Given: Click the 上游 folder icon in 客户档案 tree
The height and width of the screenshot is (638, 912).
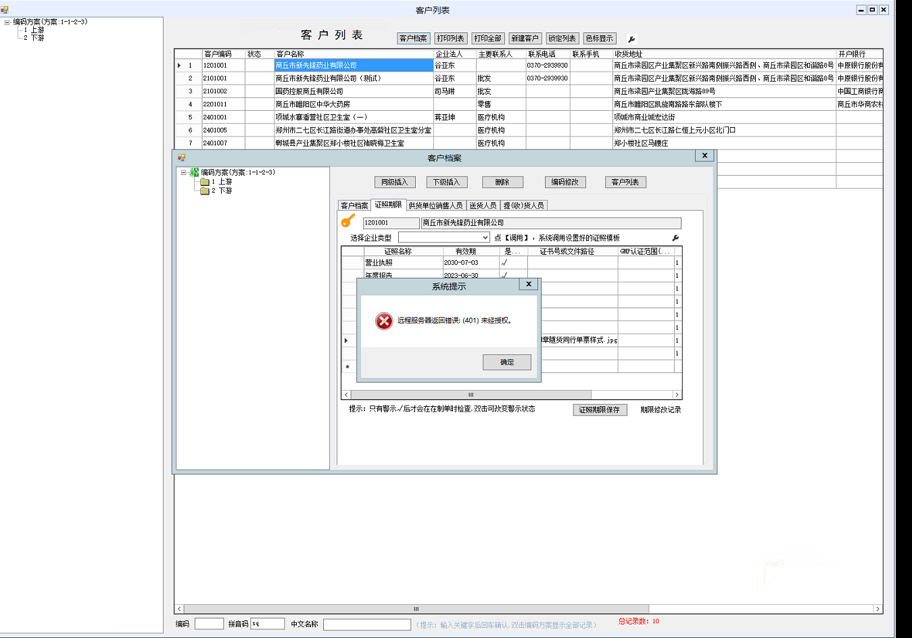Looking at the screenshot, I should coord(204,182).
